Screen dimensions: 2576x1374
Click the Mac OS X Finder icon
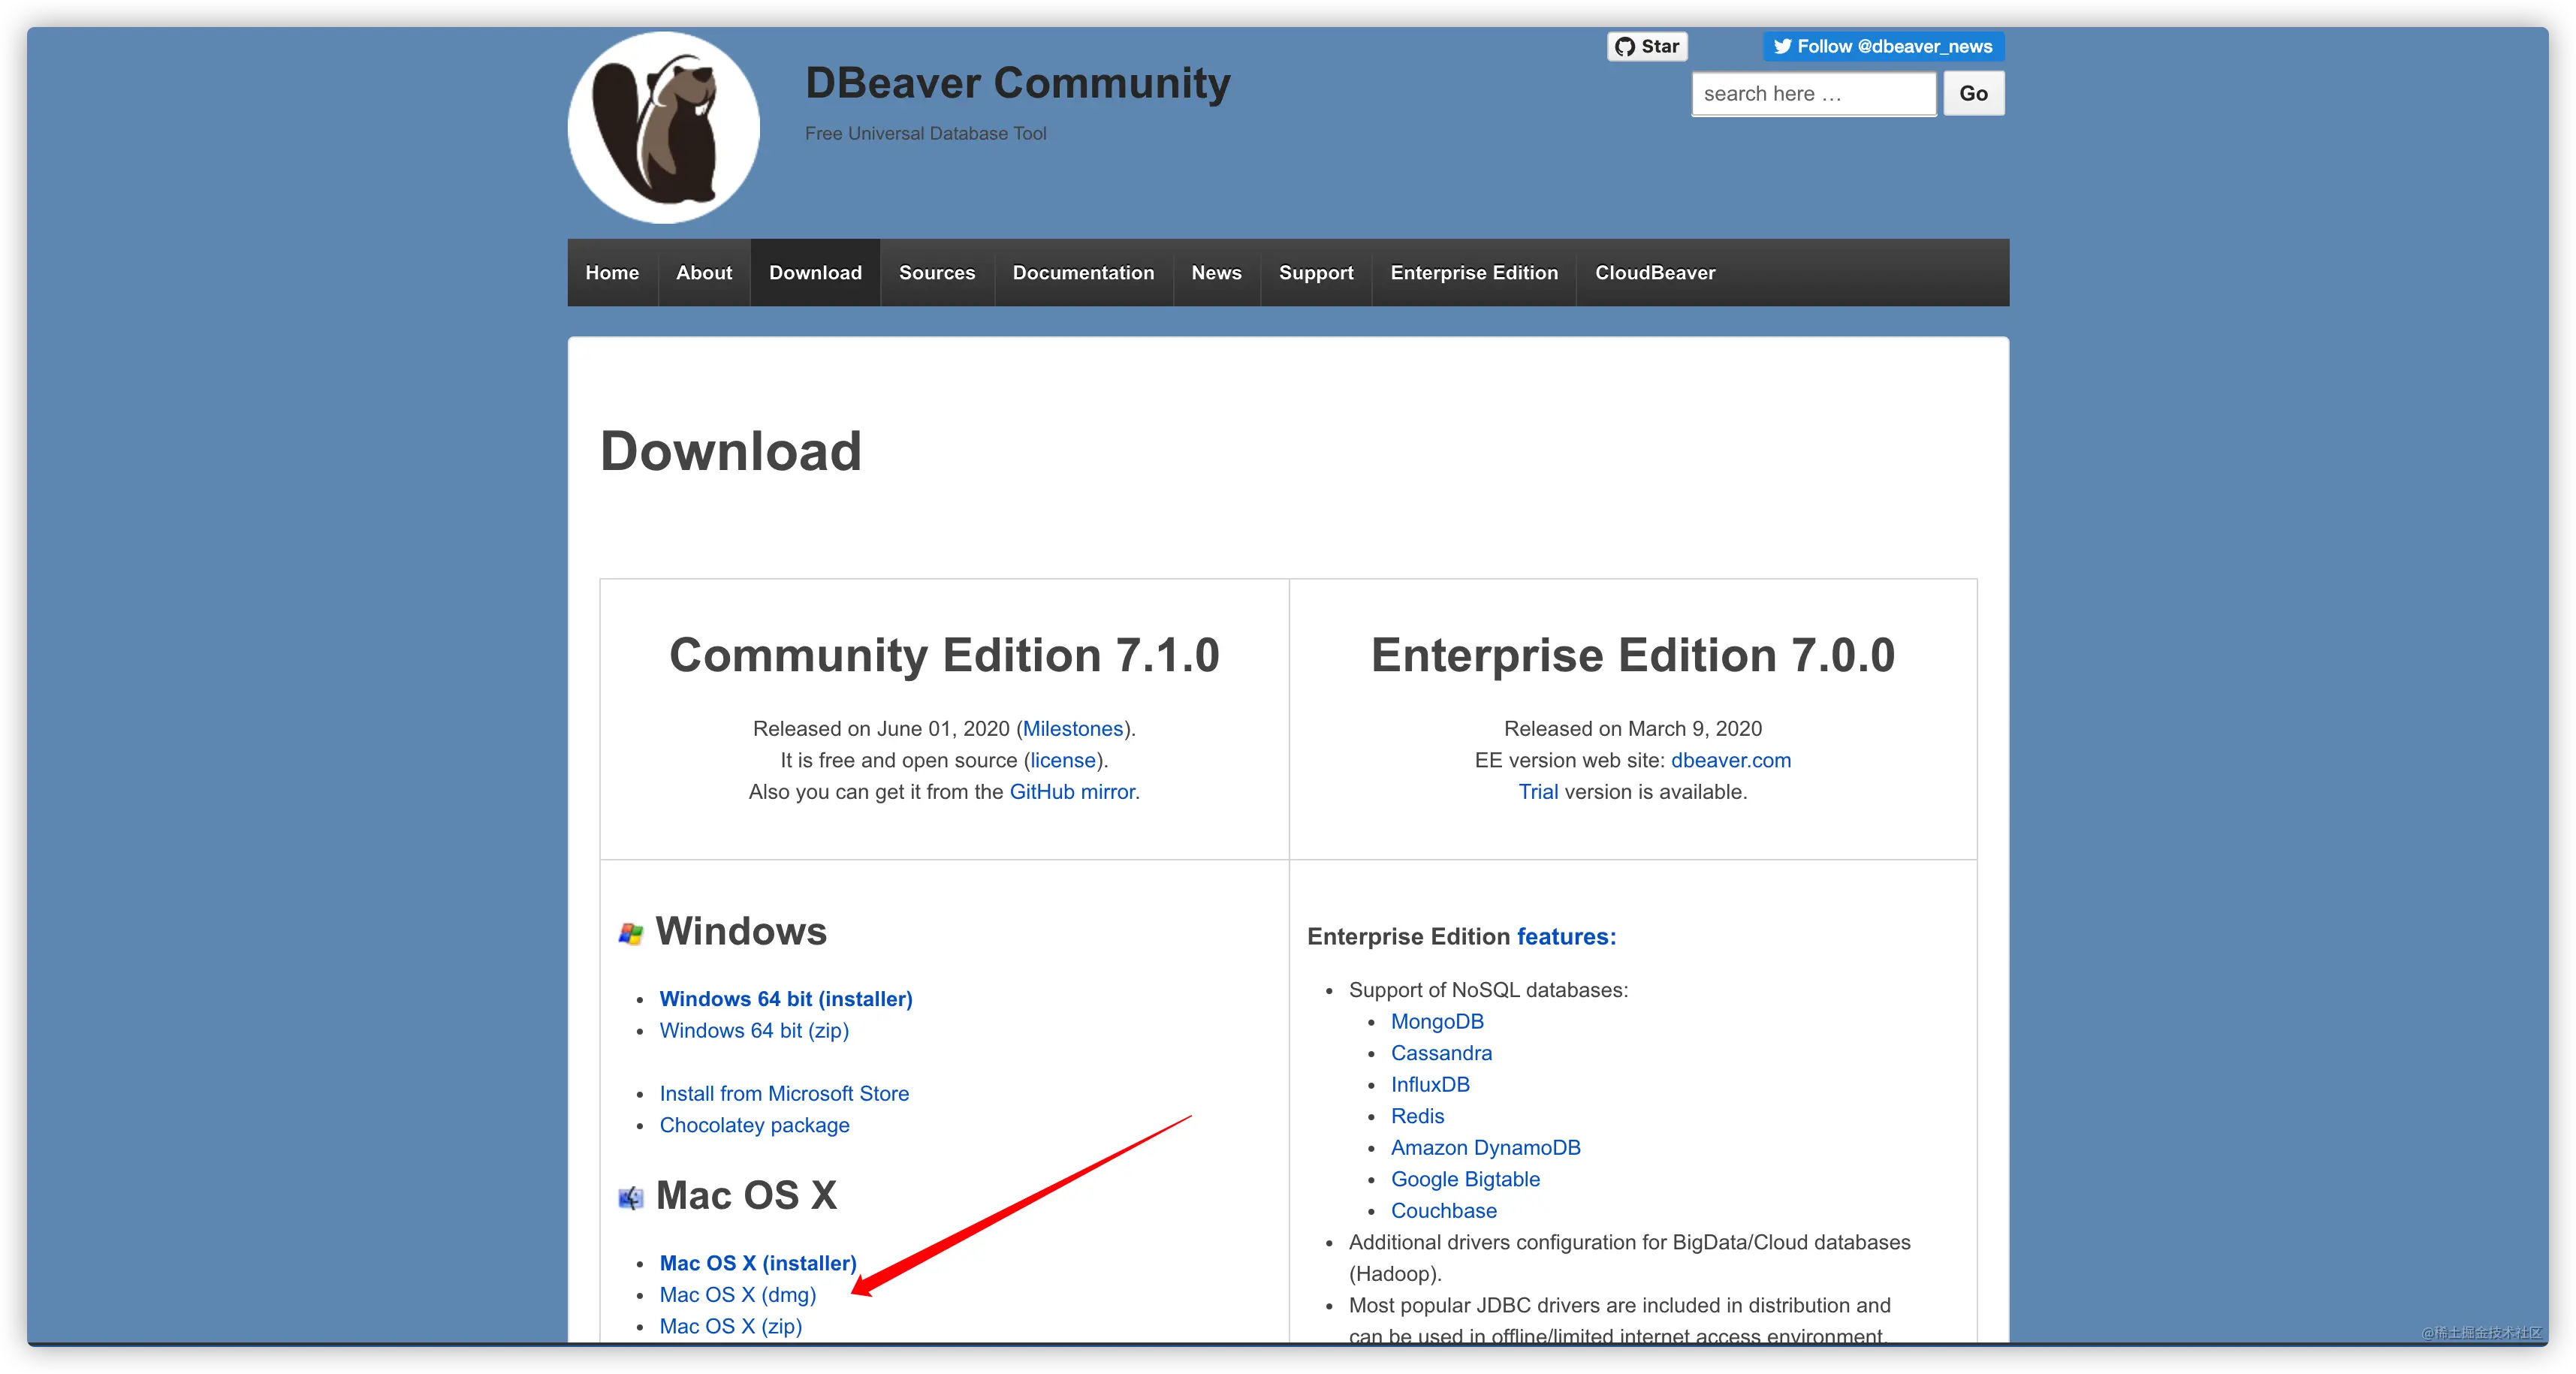tap(630, 1197)
